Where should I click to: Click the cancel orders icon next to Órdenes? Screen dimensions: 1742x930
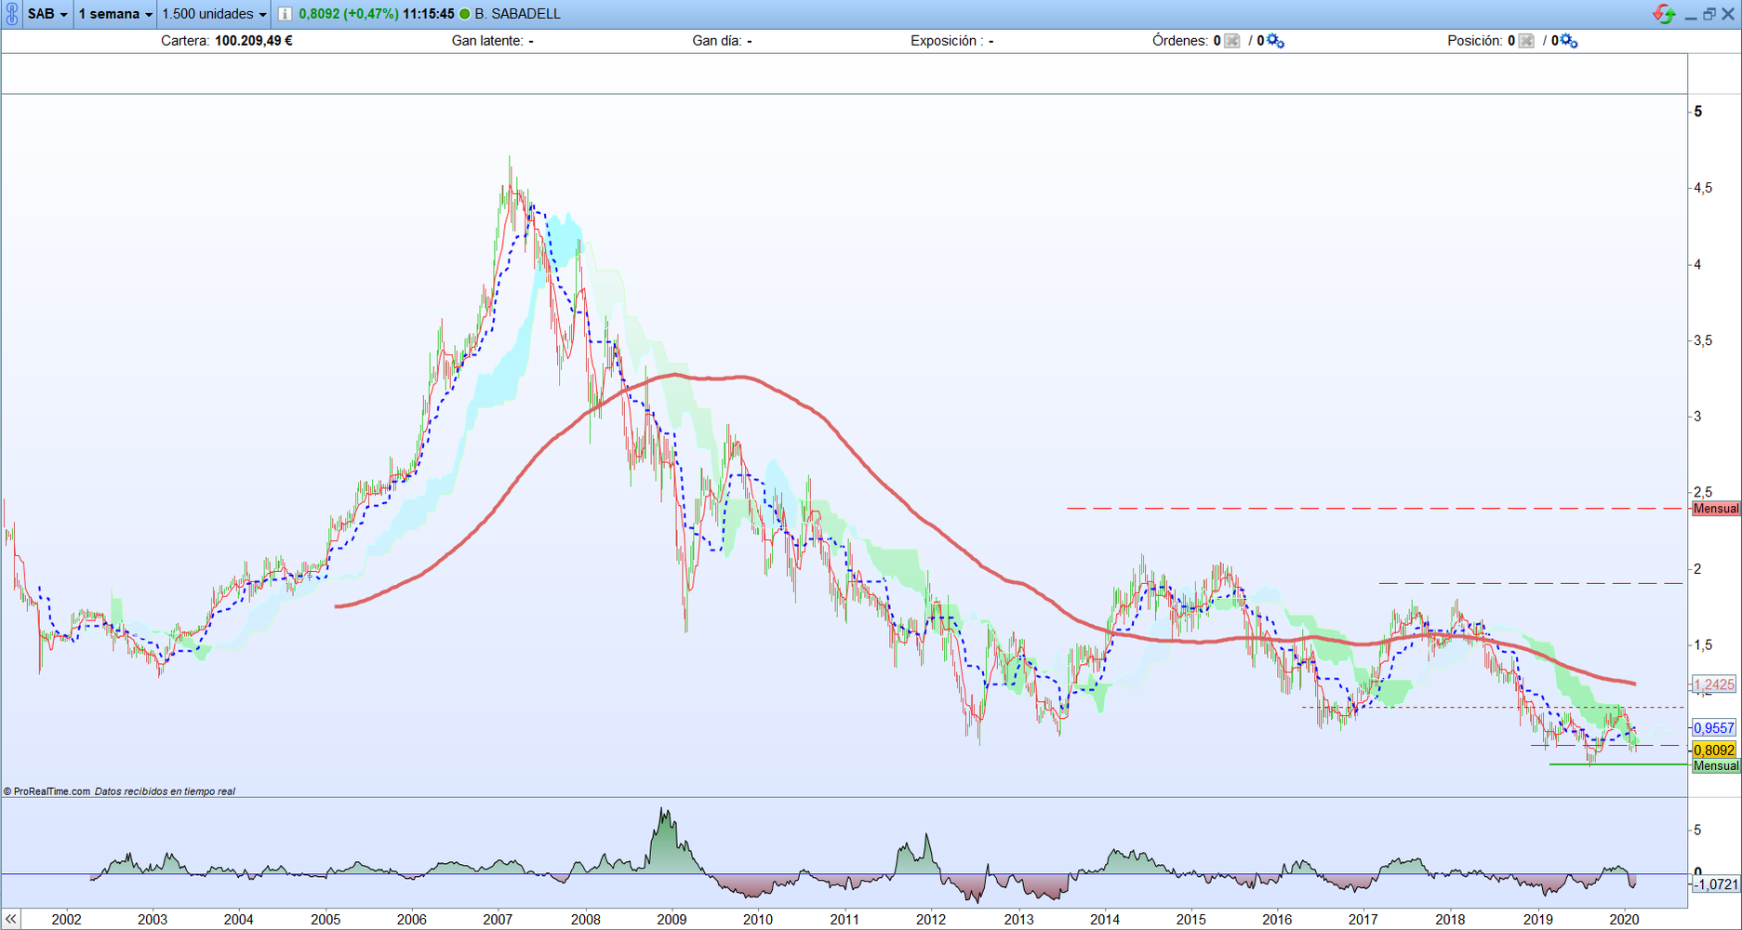coord(1232,41)
